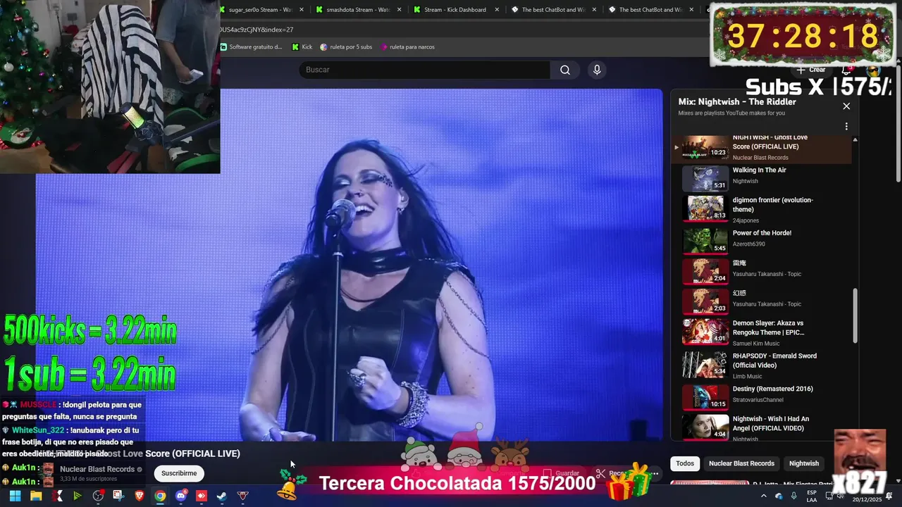Switch to second The best ChatBot tab
The width and height of the screenshot is (902, 507).
tap(650, 10)
